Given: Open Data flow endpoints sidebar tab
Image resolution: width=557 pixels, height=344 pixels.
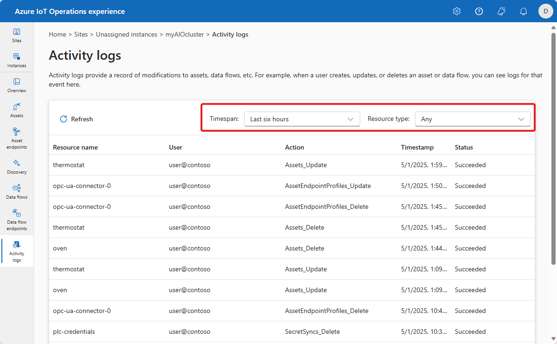Looking at the screenshot, I should coord(17,219).
